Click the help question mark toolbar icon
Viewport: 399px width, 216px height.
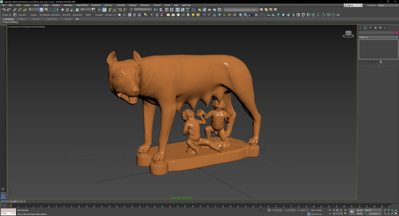click(x=262, y=15)
